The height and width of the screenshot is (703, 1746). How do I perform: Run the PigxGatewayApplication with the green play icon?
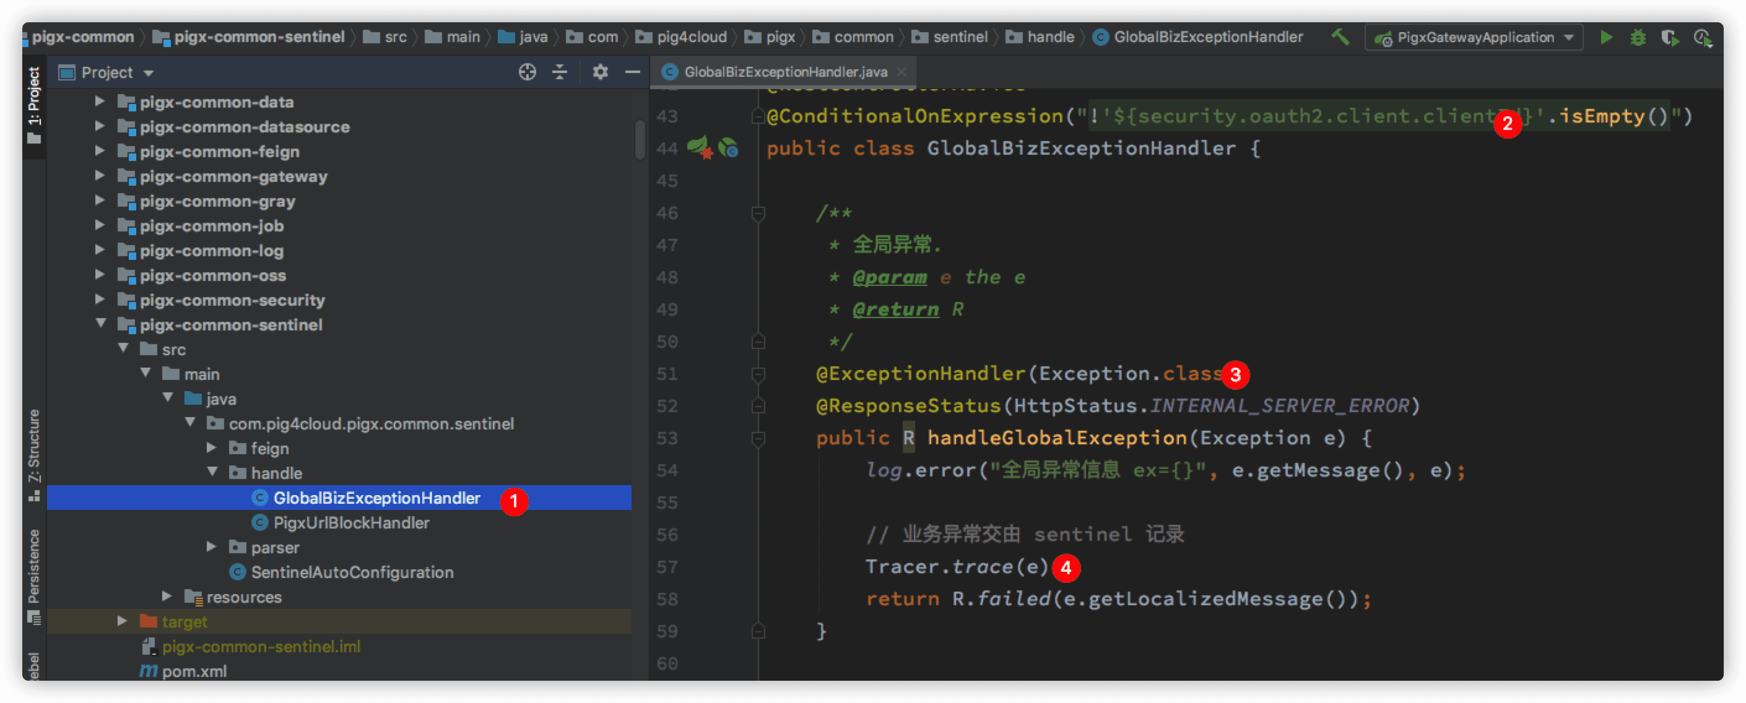(1605, 37)
